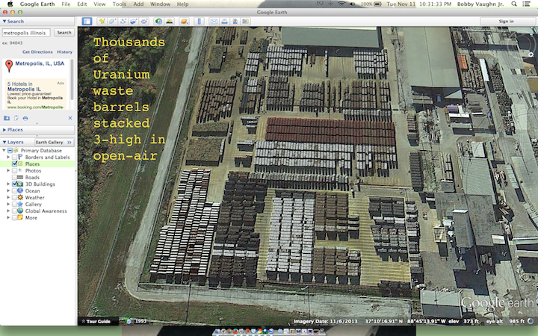Add a placemark with the pushpin tool
The width and height of the screenshot is (538, 336).
pos(102,21)
